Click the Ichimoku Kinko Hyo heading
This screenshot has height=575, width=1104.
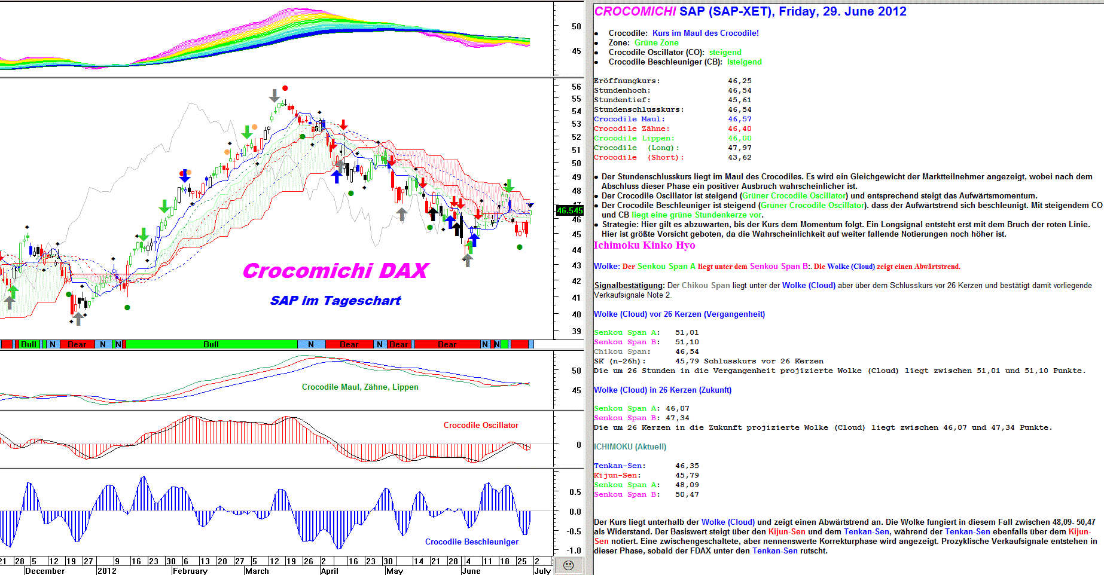(x=644, y=245)
